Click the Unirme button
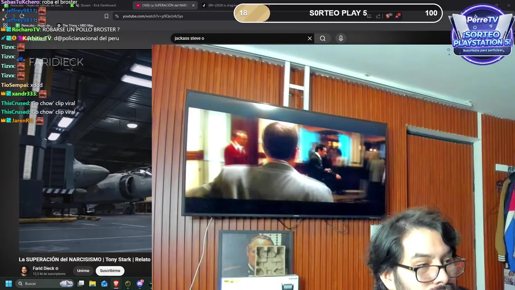Image resolution: width=515 pixels, height=290 pixels. coord(83,271)
